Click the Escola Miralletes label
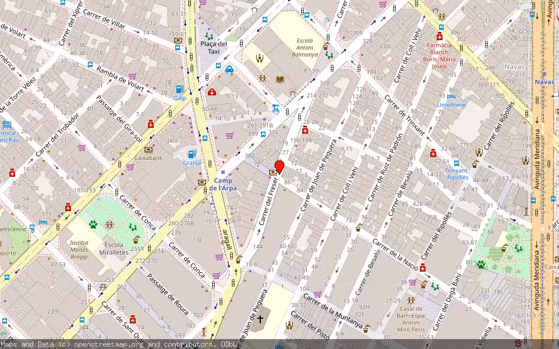The height and width of the screenshot is (349, 559). (114, 248)
